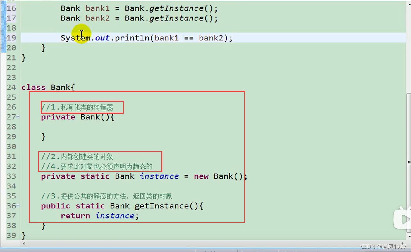Screen dimensions: 411x252
Task: Click line number 19 in the gutter
Action: pyautogui.click(x=11, y=38)
